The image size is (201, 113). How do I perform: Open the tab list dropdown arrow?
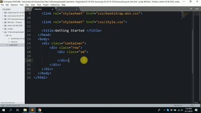tap(191, 9)
